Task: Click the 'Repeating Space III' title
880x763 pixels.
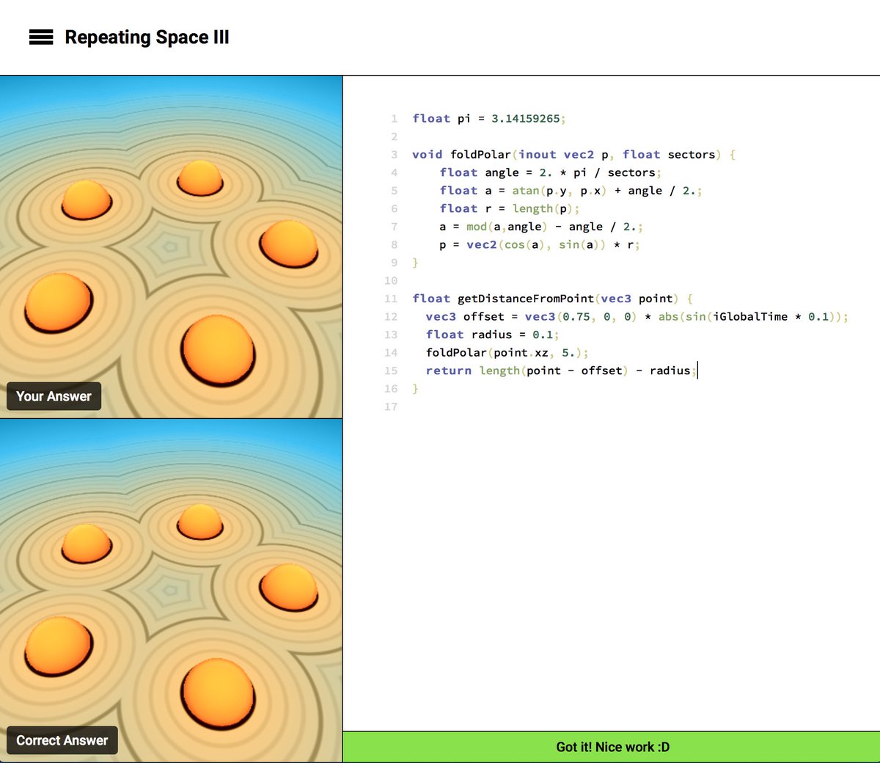Action: coord(147,37)
